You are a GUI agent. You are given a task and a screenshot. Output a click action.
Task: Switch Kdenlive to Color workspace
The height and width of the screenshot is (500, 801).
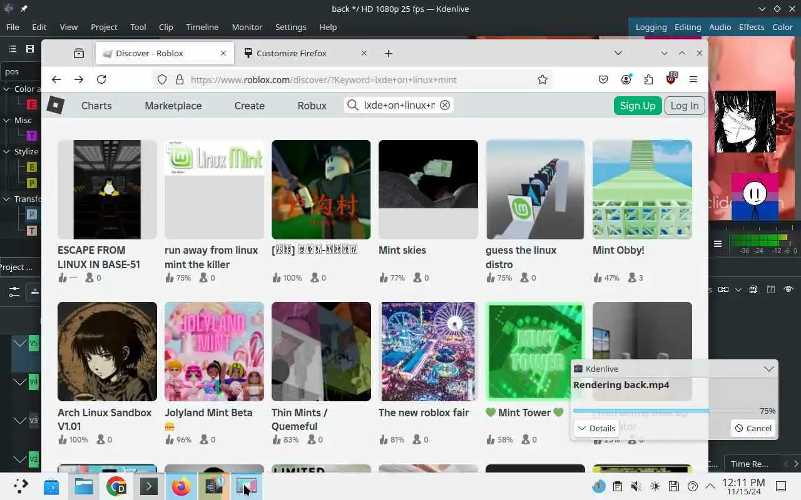(782, 27)
